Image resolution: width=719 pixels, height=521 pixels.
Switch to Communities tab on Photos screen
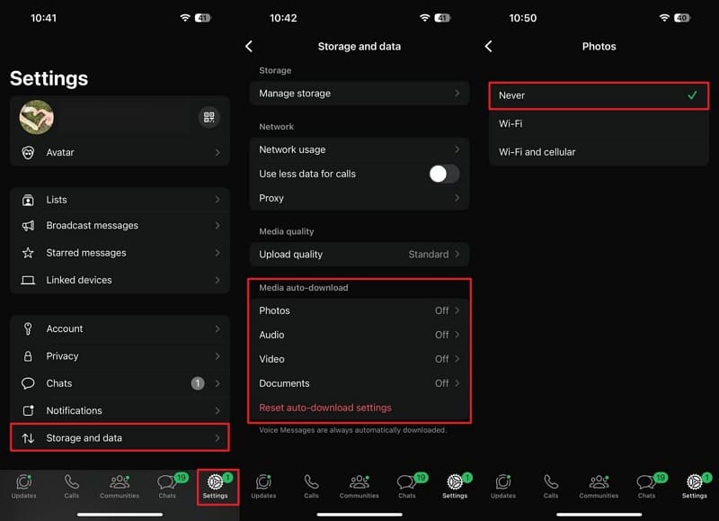pos(599,486)
